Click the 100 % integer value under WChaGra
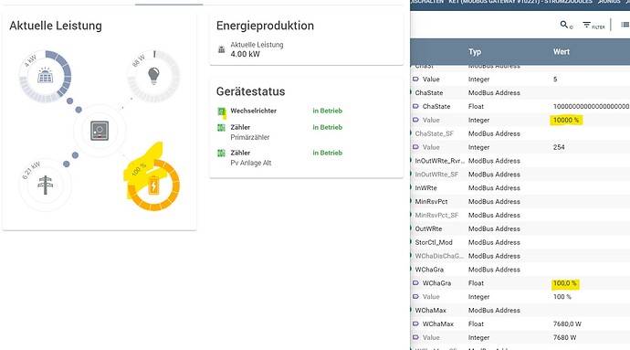Image resolution: width=630 pixels, height=350 pixels. point(562,296)
